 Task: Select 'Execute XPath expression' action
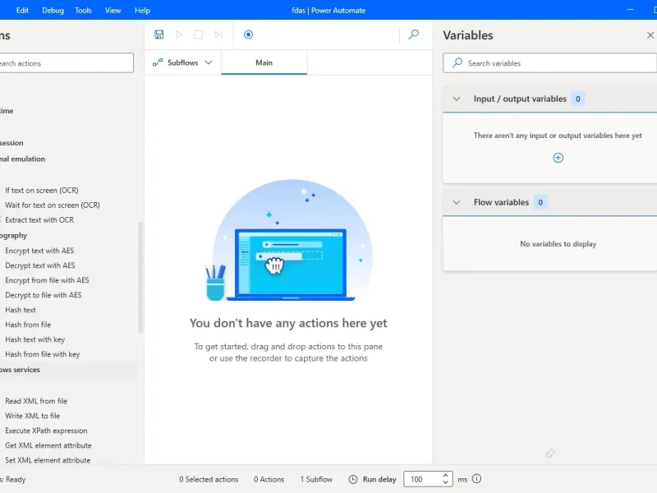tap(46, 431)
